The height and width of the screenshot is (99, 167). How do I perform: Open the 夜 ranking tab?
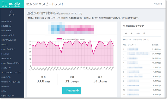tap(144, 33)
